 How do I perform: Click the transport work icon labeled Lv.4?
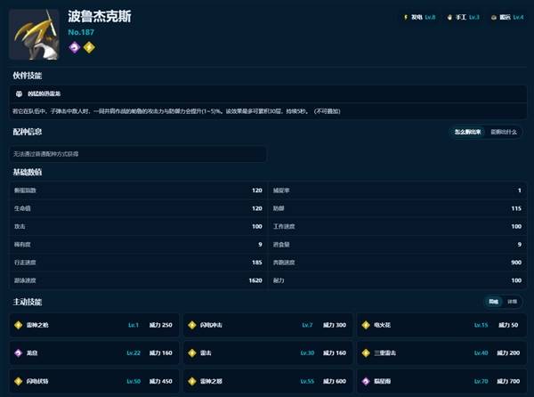(x=494, y=17)
